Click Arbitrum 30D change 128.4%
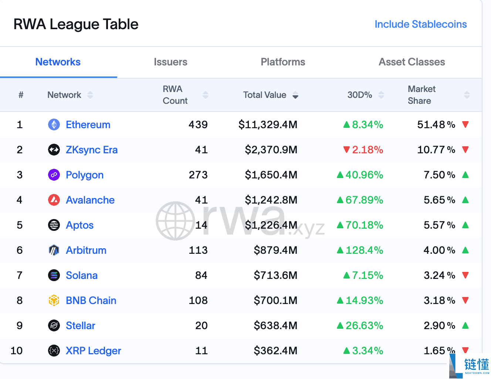The width and height of the screenshot is (491, 379). (360, 250)
